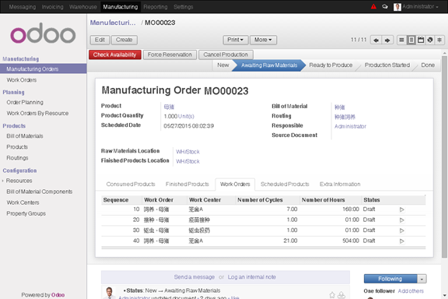Open the red warning alert icon

pyautogui.click(x=373, y=6)
